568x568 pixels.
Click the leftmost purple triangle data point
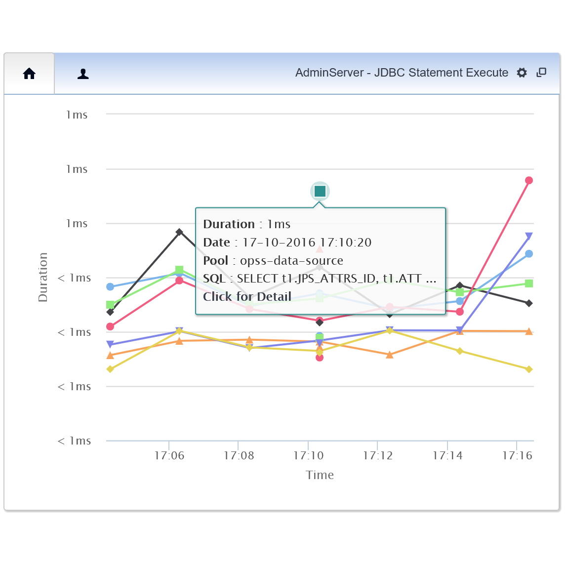[x=110, y=344]
